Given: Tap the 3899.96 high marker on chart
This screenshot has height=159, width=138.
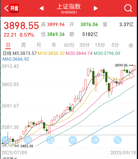Looking at the screenshot, I should 121,65.
